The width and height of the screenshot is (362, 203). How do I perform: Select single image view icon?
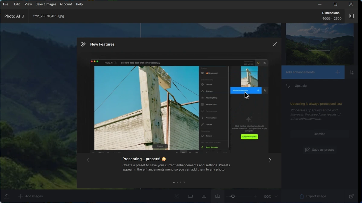point(190,196)
